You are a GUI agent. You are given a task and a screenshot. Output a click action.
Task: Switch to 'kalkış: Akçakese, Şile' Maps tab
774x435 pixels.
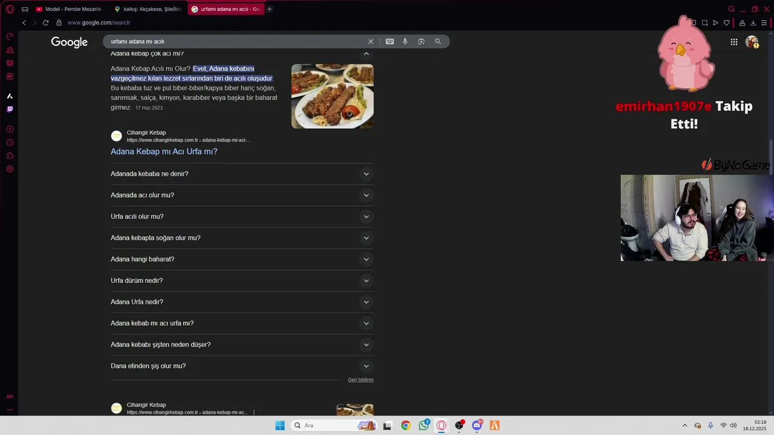[149, 9]
